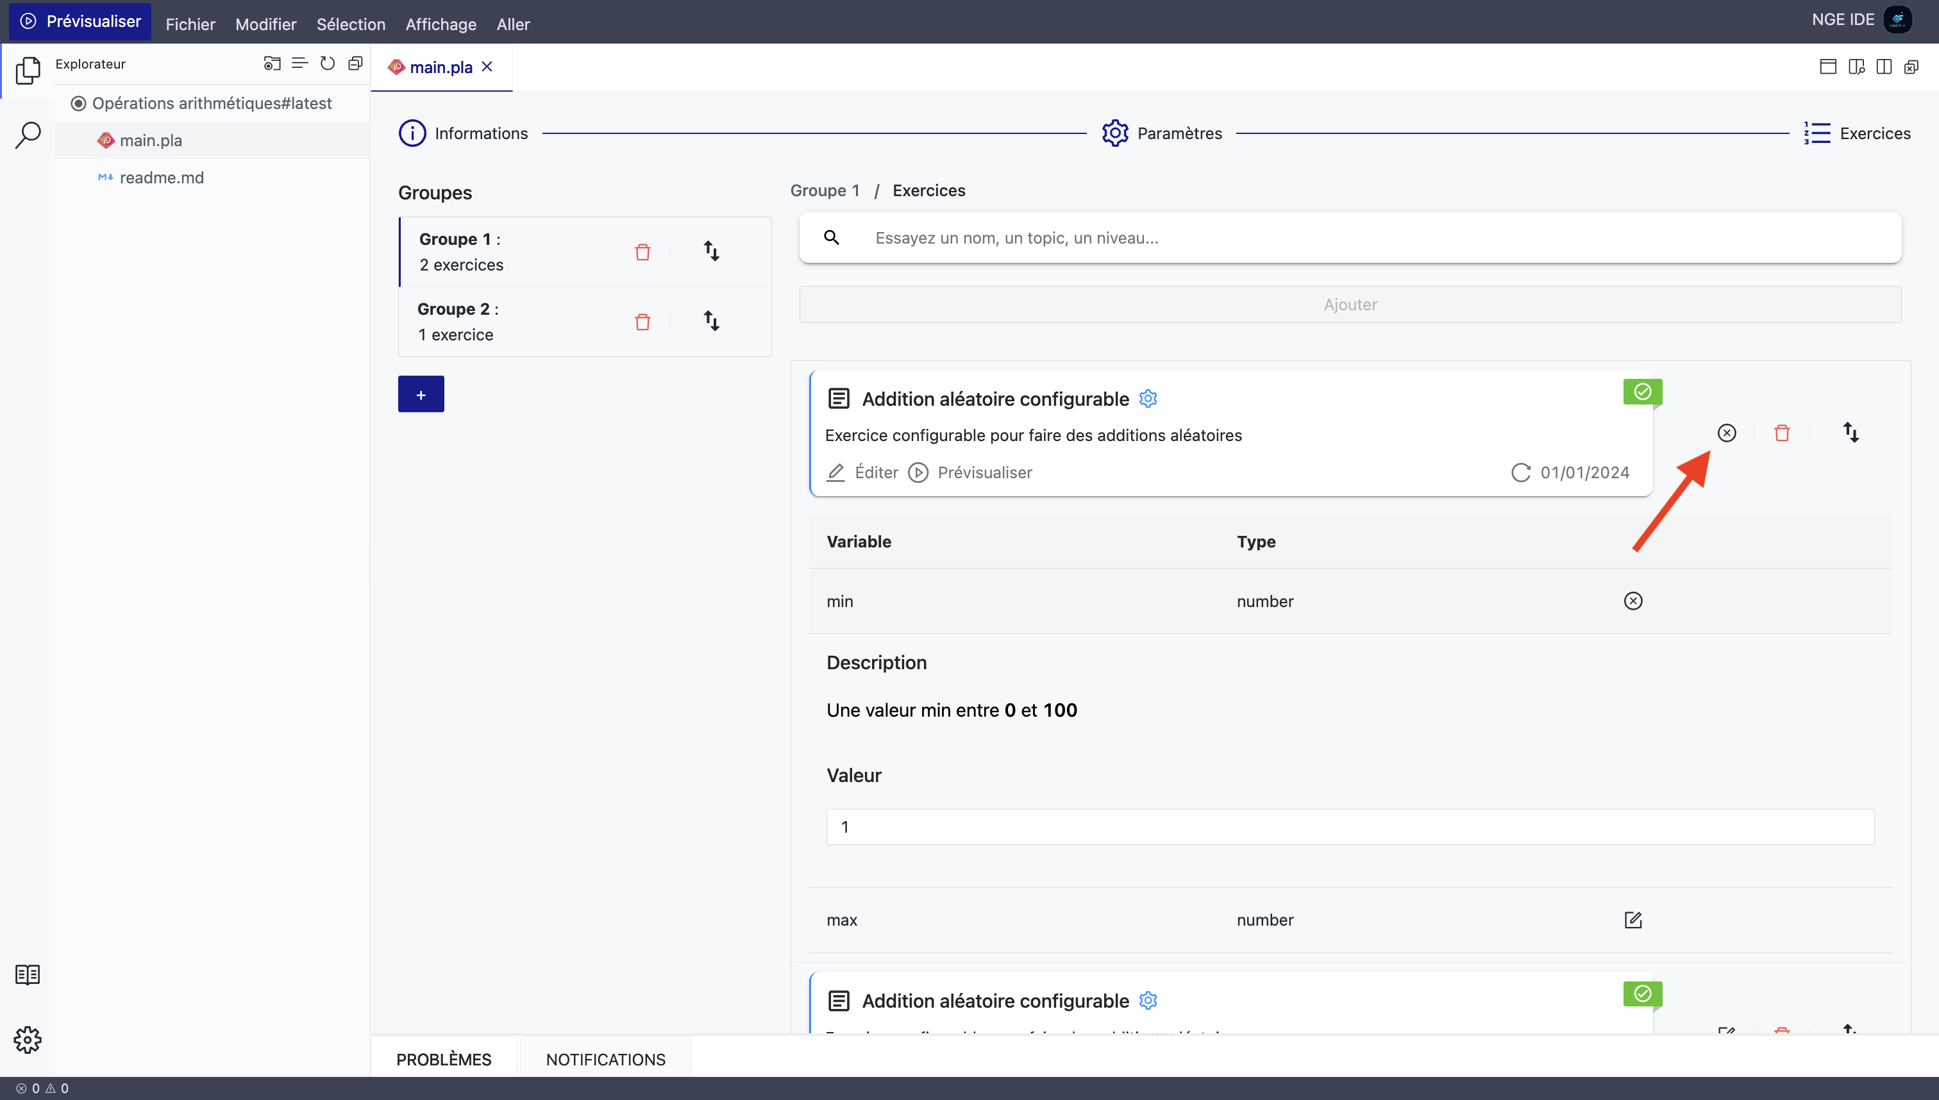This screenshot has height=1100, width=1939.
Task: Close the main.pla tab
Action: click(x=487, y=67)
